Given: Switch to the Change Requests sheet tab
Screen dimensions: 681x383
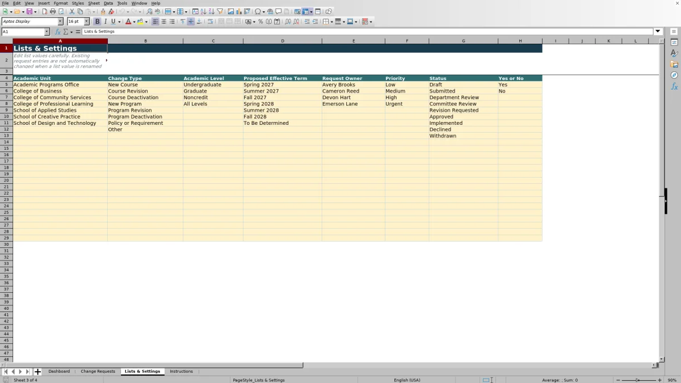Looking at the screenshot, I should click(x=98, y=372).
